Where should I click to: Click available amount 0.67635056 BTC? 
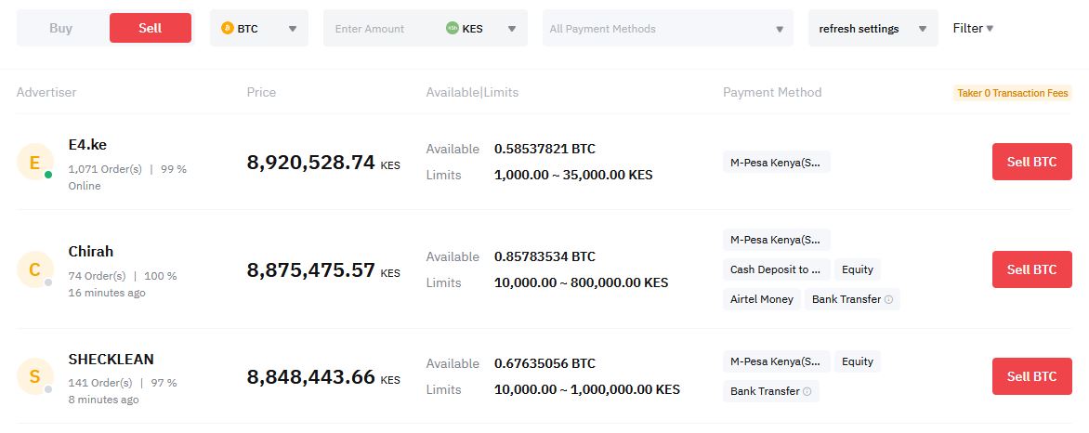coord(544,364)
